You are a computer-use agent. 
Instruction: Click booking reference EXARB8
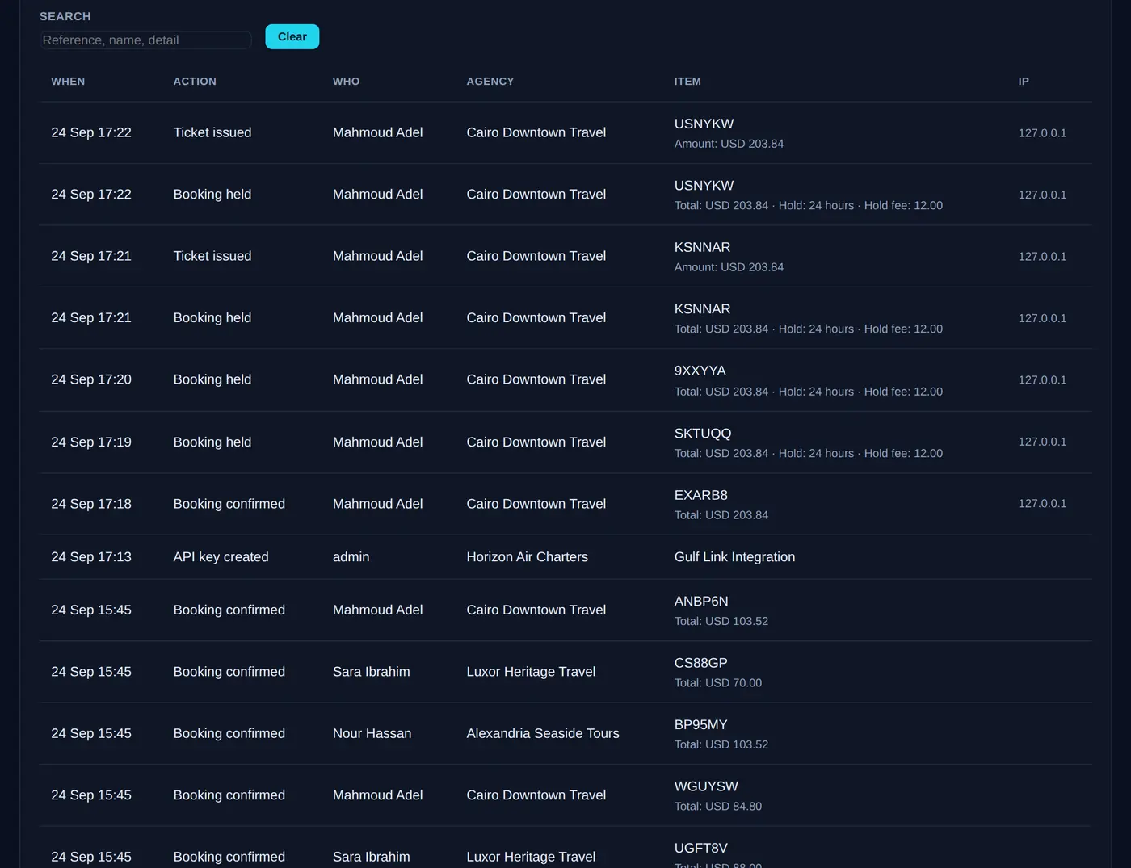pos(701,495)
